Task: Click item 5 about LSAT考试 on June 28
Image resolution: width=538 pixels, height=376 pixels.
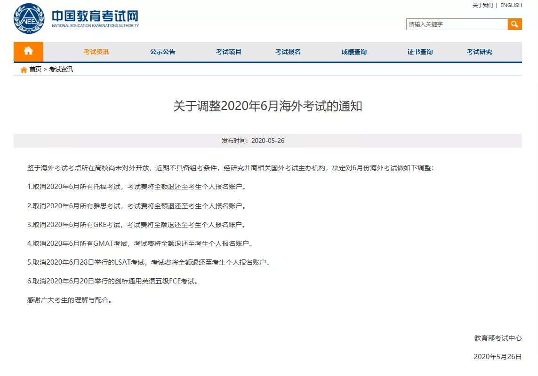Action: (149, 263)
